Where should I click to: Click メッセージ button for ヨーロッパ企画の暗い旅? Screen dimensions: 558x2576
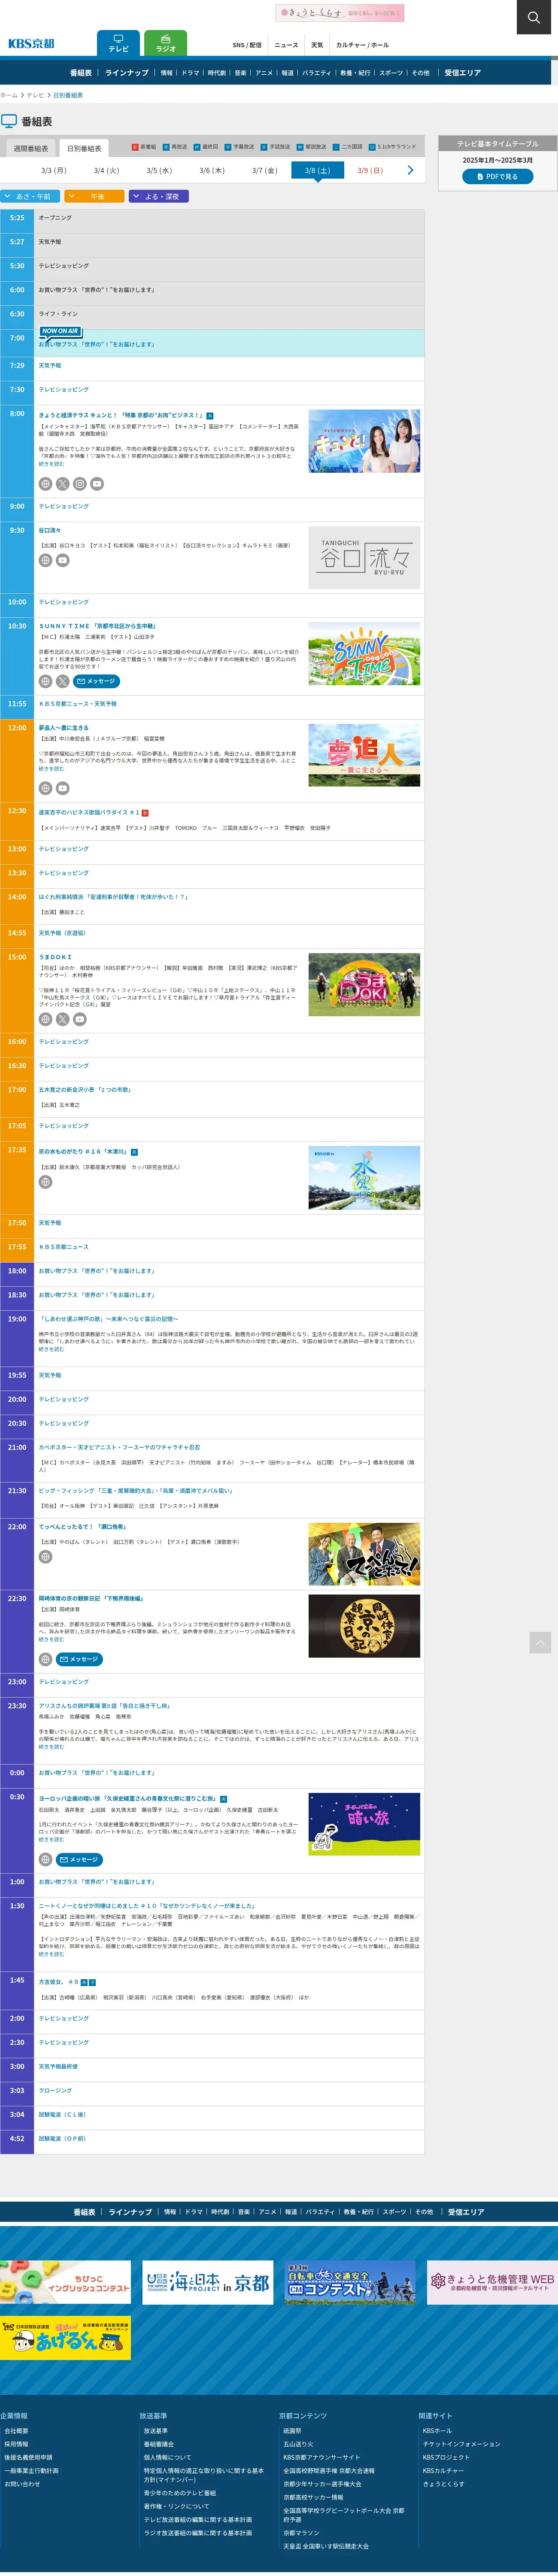80,1860
